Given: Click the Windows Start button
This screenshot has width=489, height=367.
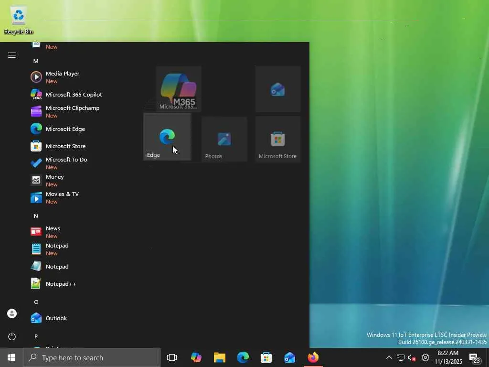Looking at the screenshot, I should (x=11, y=357).
